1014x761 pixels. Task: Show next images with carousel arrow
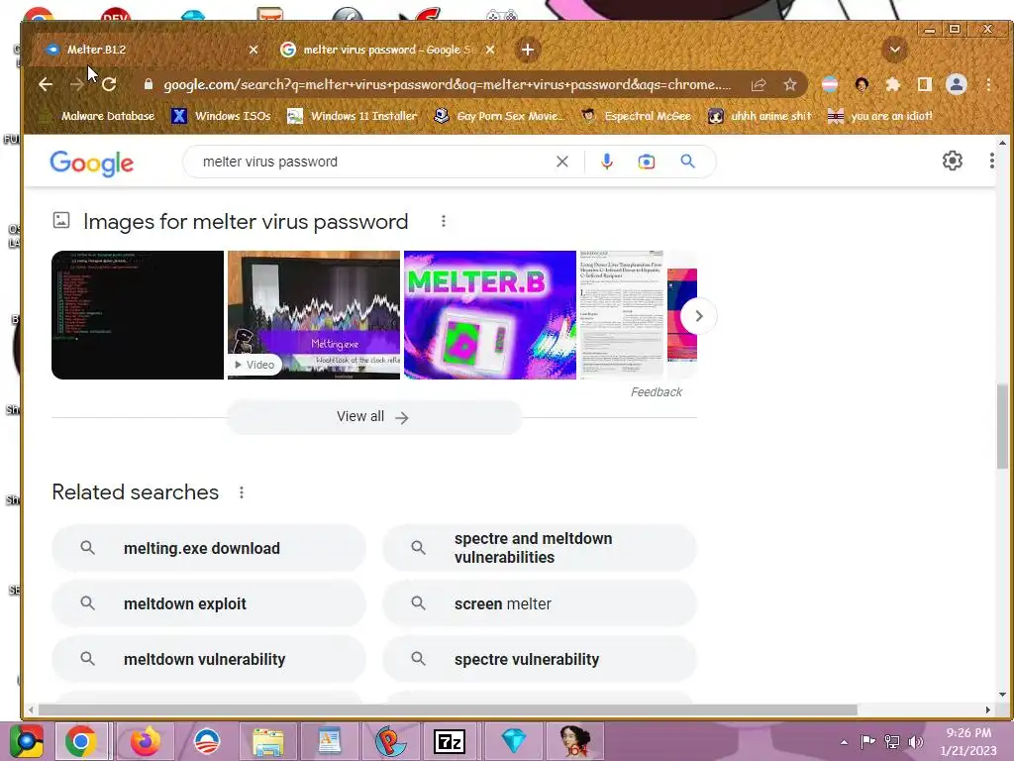coord(698,316)
